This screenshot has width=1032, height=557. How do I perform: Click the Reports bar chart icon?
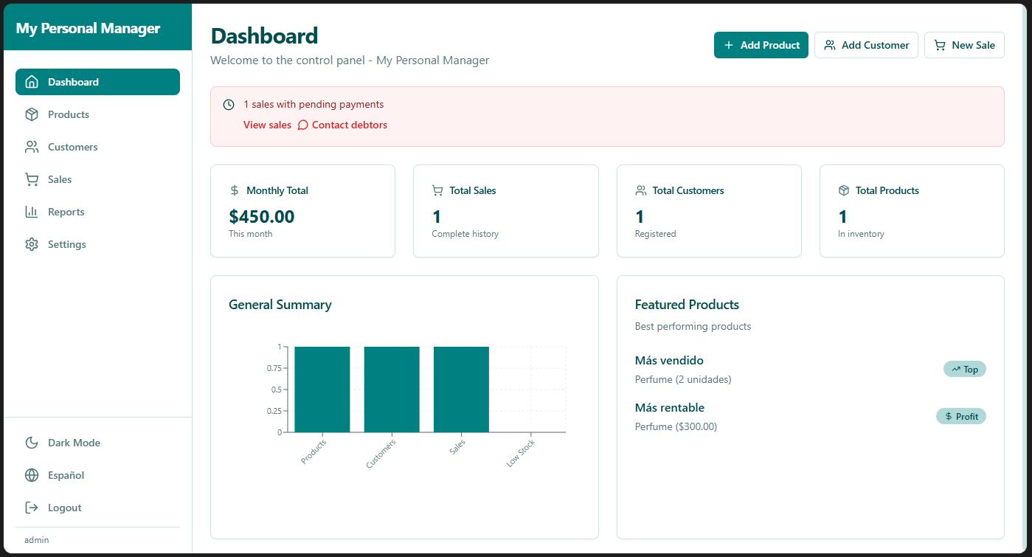(x=32, y=212)
